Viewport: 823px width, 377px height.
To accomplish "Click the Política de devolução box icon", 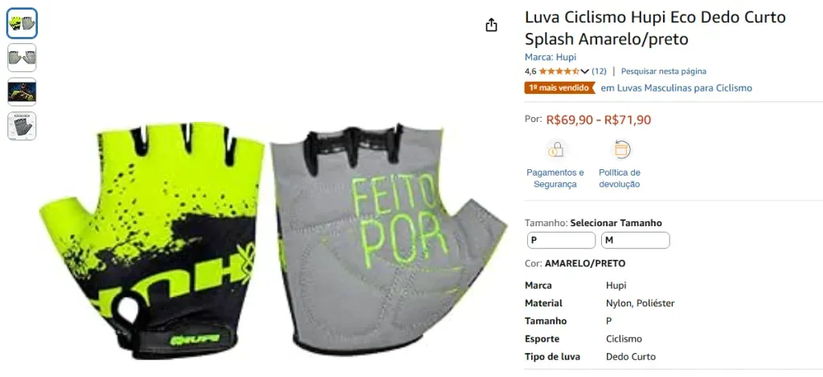I will tap(621, 150).
